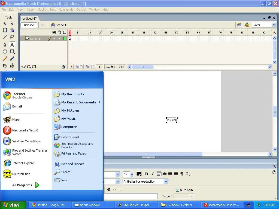This screenshot has height=209, width=279.
Task: Switch to the Untitled-1* document tab
Action: coord(29,19)
